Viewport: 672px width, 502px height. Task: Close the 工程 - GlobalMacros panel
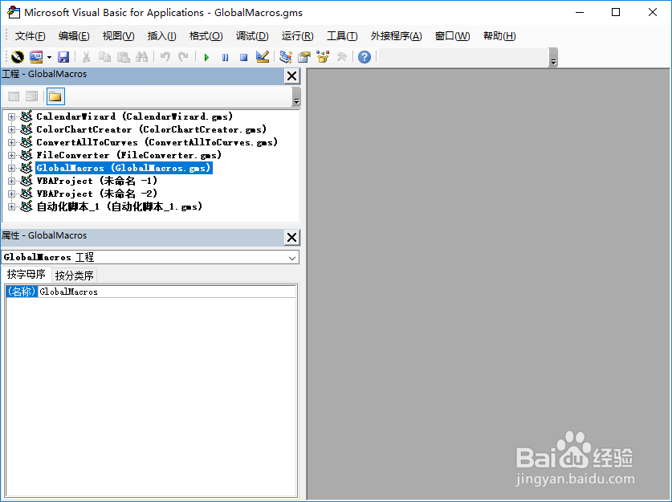(x=292, y=76)
